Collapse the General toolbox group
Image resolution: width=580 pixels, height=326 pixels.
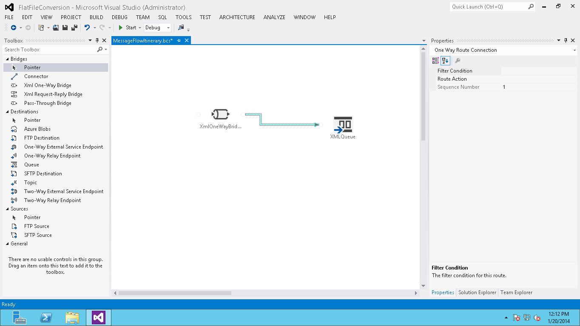7,244
